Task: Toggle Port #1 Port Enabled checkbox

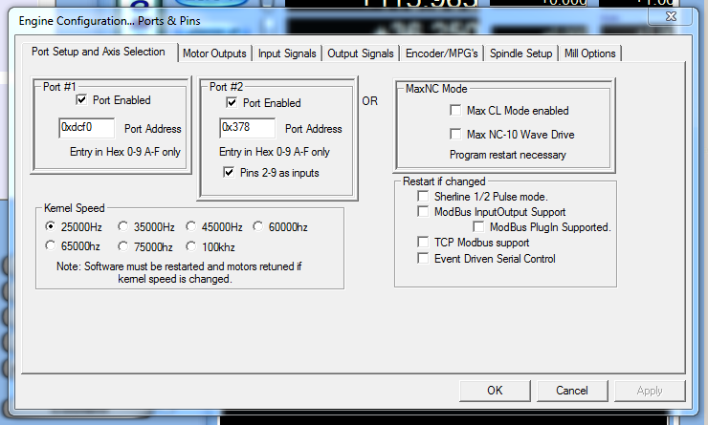Action: [x=82, y=100]
